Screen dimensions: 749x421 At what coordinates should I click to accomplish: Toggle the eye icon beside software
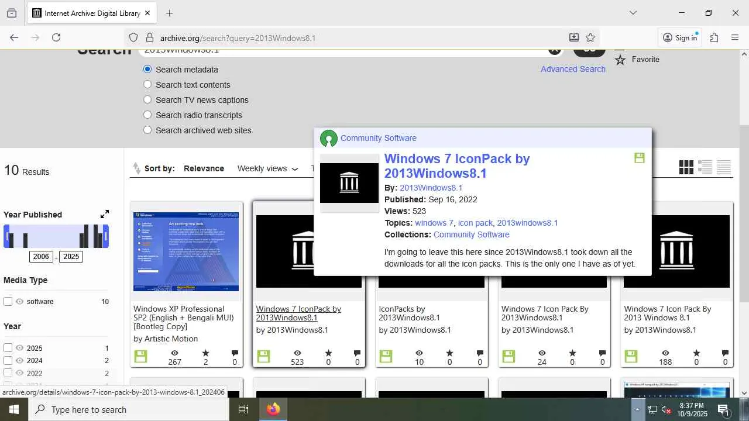(20, 301)
